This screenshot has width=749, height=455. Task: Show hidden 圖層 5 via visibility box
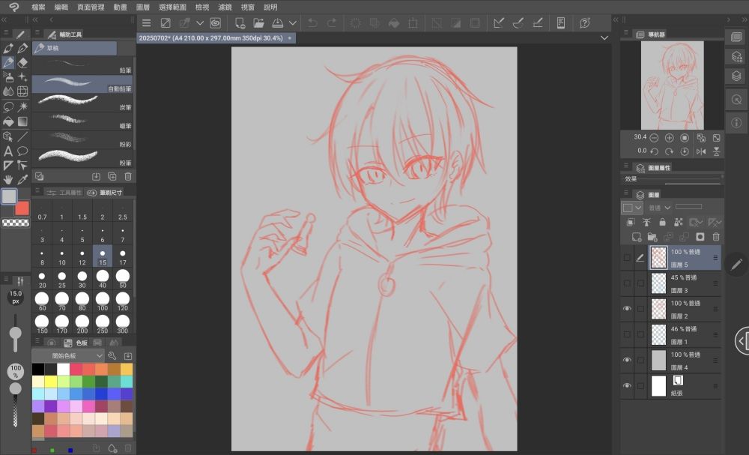click(x=627, y=258)
